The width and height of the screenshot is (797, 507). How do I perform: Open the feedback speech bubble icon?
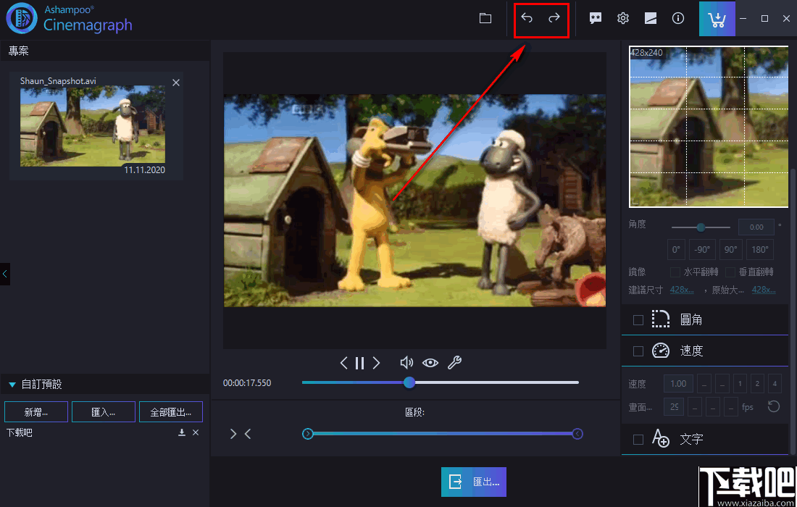[x=595, y=18]
